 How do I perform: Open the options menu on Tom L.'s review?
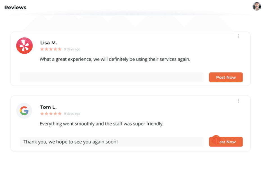pos(238,100)
